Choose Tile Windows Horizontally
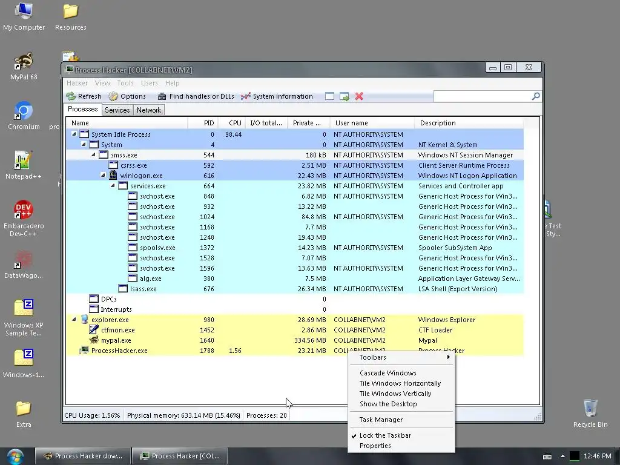620x465 pixels. [401, 383]
